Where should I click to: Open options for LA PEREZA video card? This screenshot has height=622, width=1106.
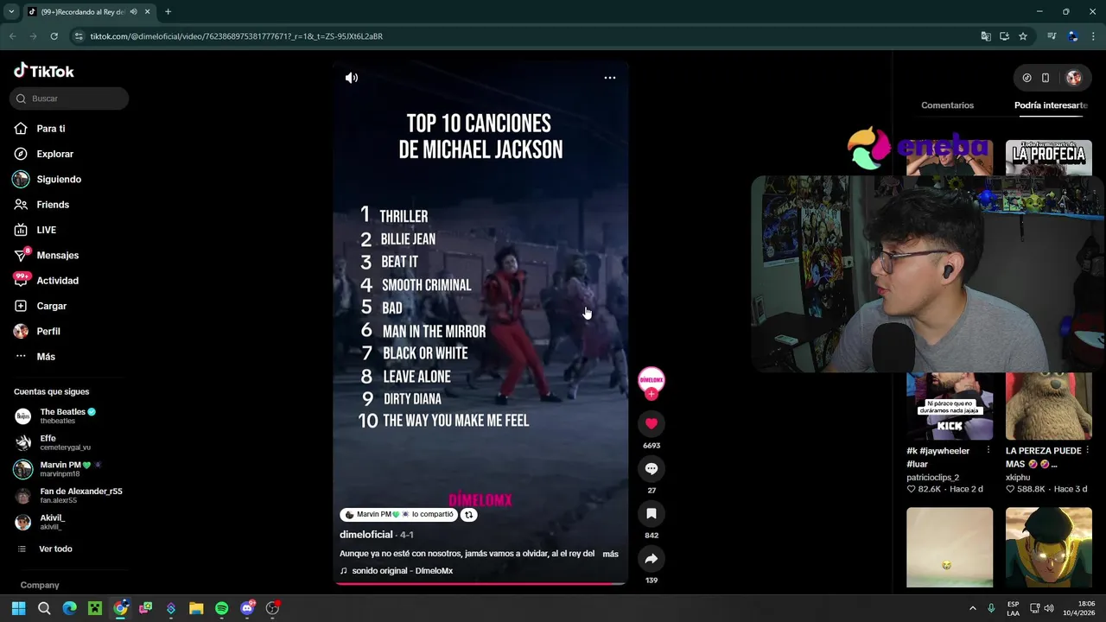click(x=1087, y=451)
